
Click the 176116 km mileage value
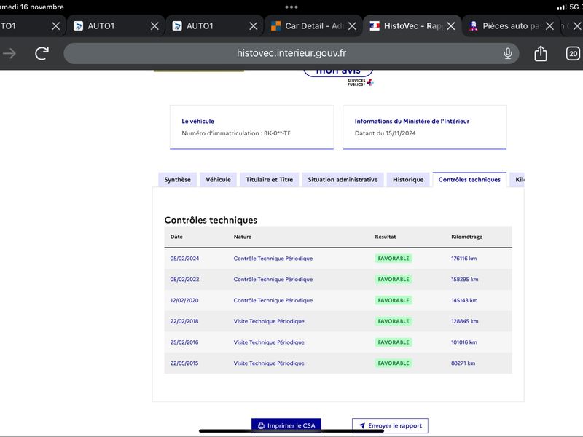tap(463, 259)
